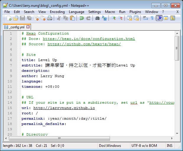Copy selection using Copy icon

[x=66, y=18]
